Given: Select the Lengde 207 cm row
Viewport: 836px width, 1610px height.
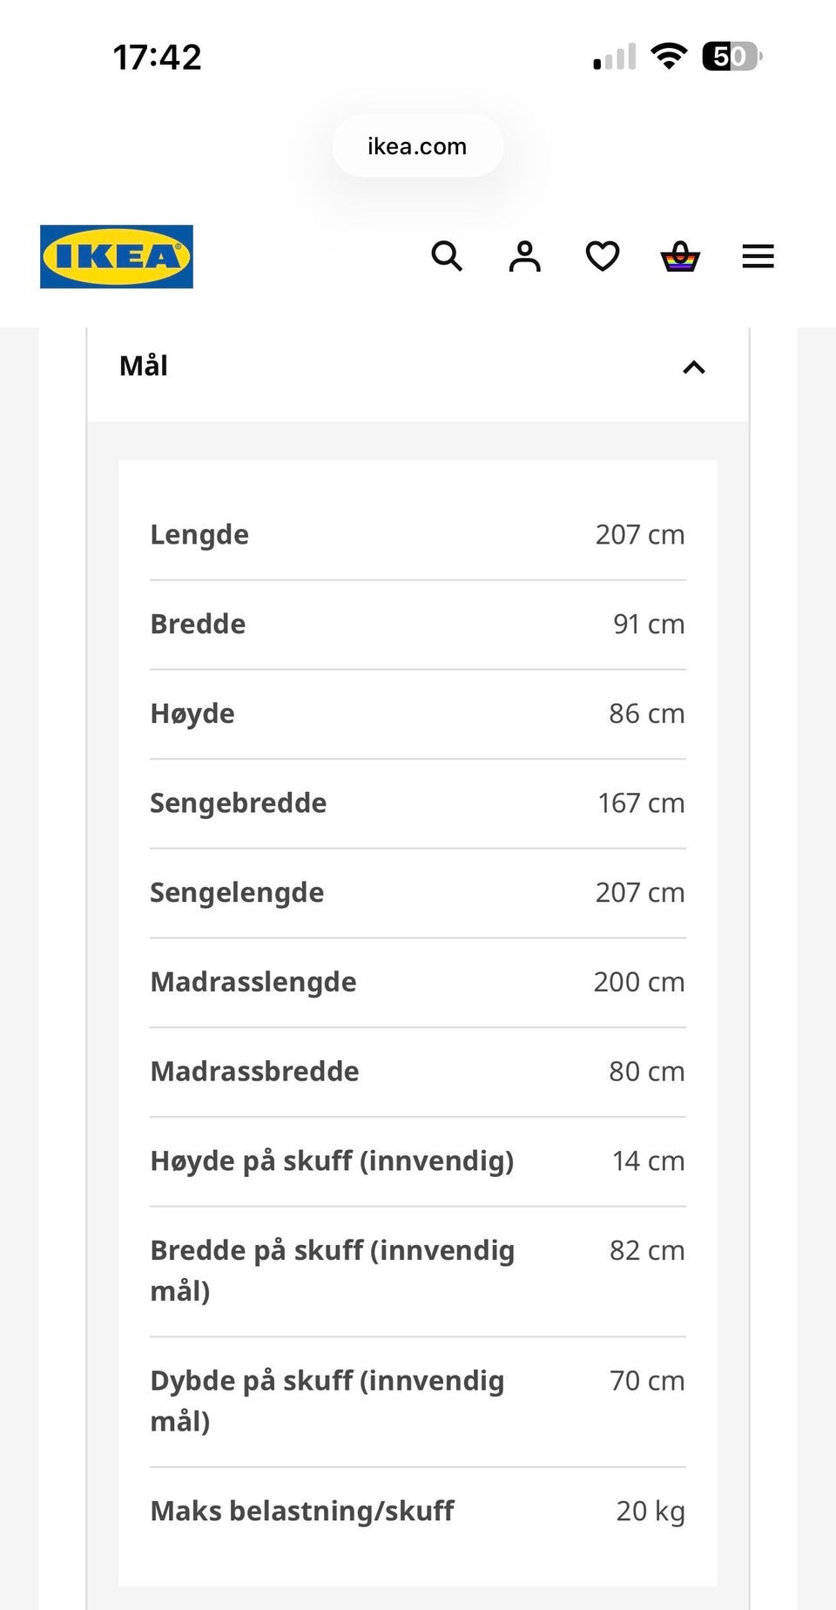Looking at the screenshot, I should (x=418, y=535).
